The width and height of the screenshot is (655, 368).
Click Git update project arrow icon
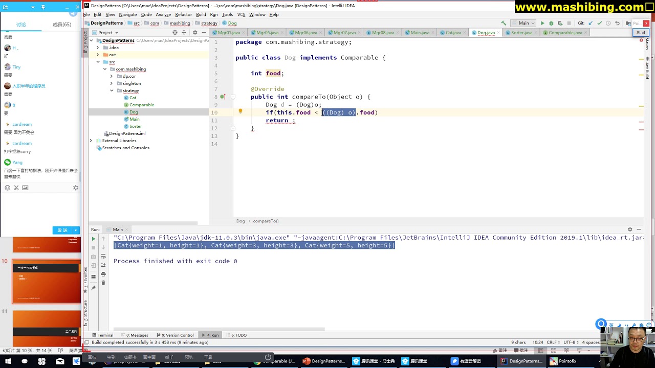591,24
